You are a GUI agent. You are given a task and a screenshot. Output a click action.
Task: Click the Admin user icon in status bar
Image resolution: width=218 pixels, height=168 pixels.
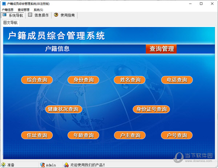point(43,165)
